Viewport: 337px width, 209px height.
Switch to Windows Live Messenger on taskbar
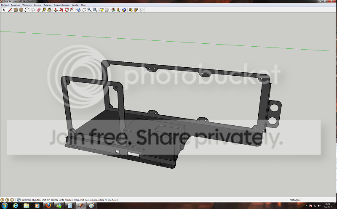[x=59, y=206]
